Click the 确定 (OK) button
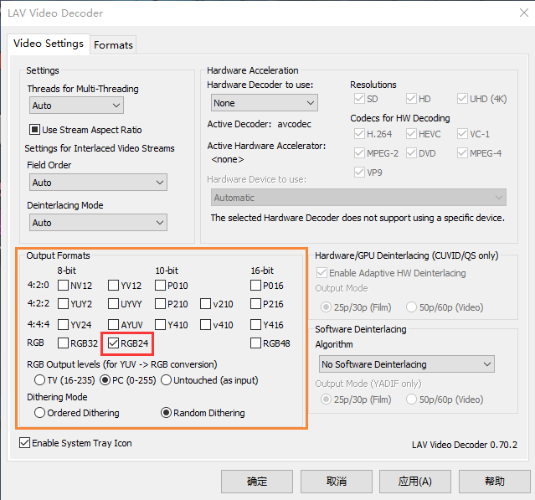The width and height of the screenshot is (535, 500). [x=257, y=482]
